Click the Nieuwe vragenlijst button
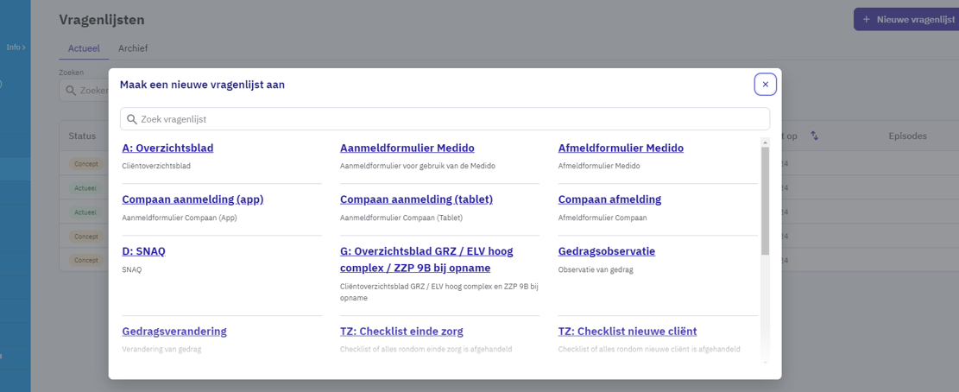Screen dimensions: 959x392 point(906,20)
